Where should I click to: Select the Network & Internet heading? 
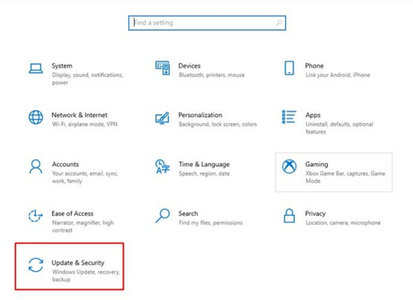80,115
